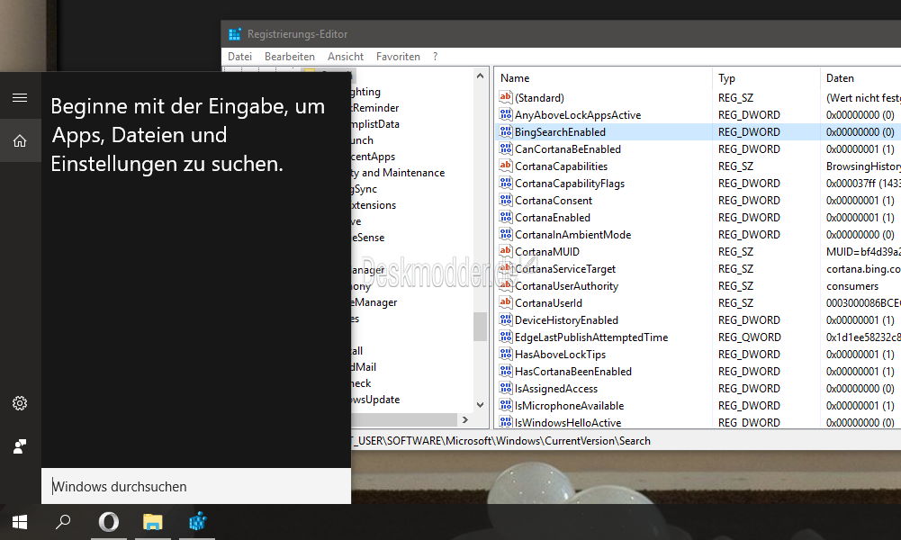Open the ? help menu
This screenshot has width=901, height=540.
(435, 57)
